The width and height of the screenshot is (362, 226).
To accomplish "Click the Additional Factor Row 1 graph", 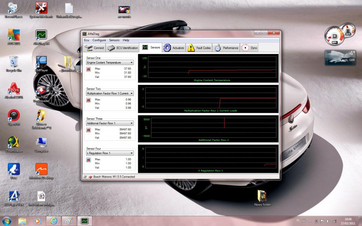I will pos(208,129).
